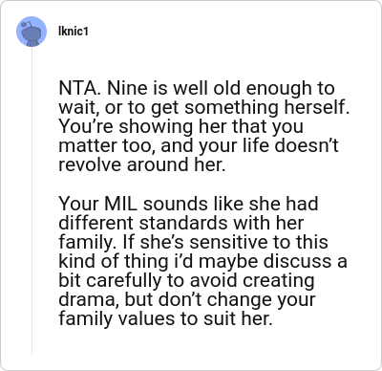This screenshot has height=371, width=382.
Task: Click the phrase 'different standards with her'
Action: point(180,223)
